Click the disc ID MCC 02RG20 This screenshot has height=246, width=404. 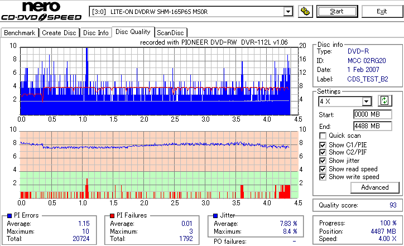pyautogui.click(x=367, y=61)
